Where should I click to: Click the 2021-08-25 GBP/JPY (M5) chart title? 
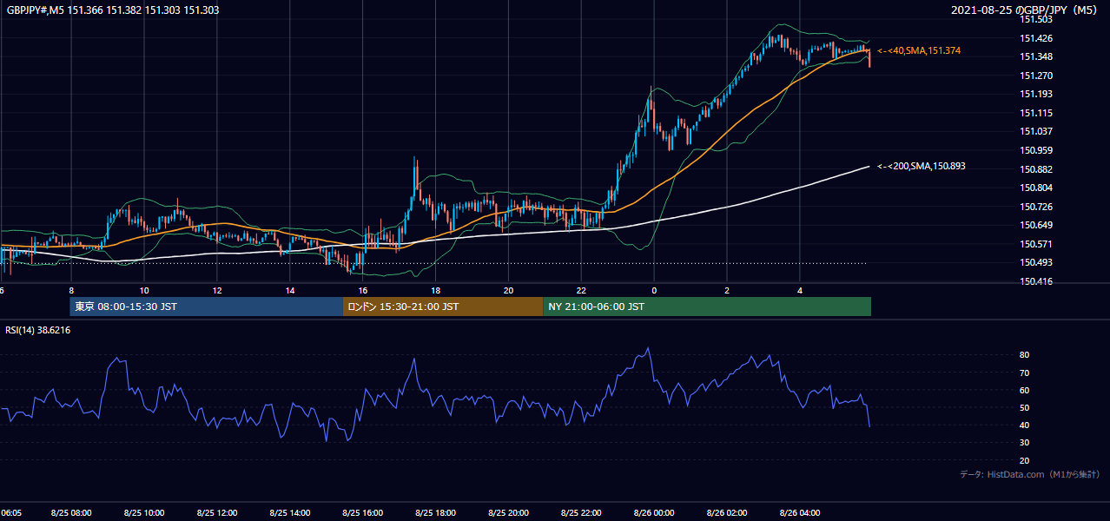click(1026, 10)
